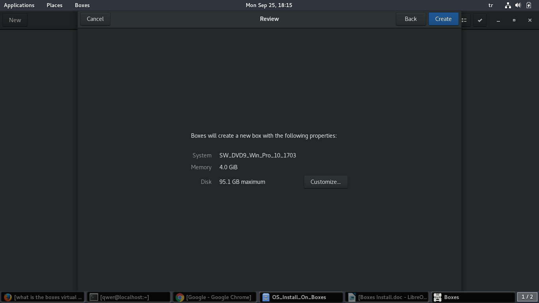Click the battery charging icon
This screenshot has height=303, width=539.
(529, 5)
